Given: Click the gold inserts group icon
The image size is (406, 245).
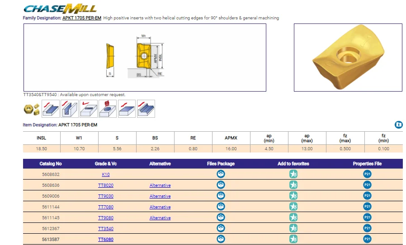Looking at the screenshot, I should pos(32,109).
